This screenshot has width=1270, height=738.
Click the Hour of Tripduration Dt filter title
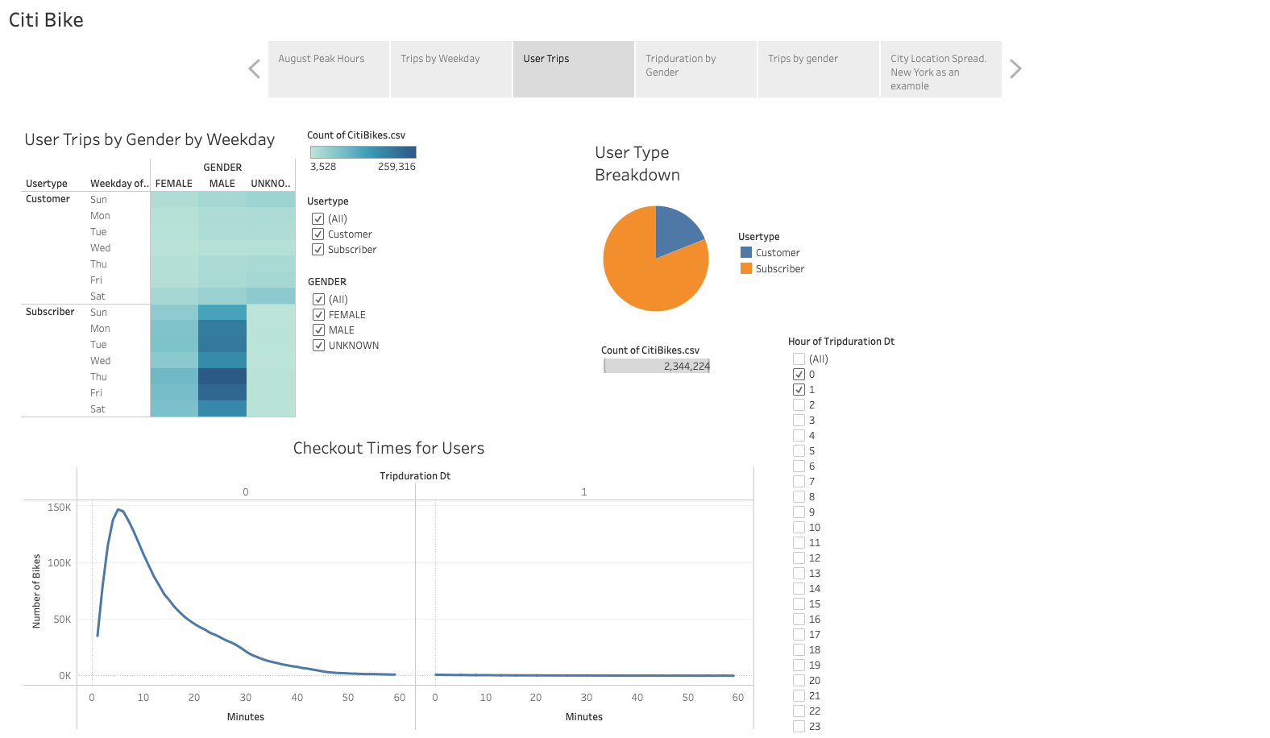pos(841,342)
